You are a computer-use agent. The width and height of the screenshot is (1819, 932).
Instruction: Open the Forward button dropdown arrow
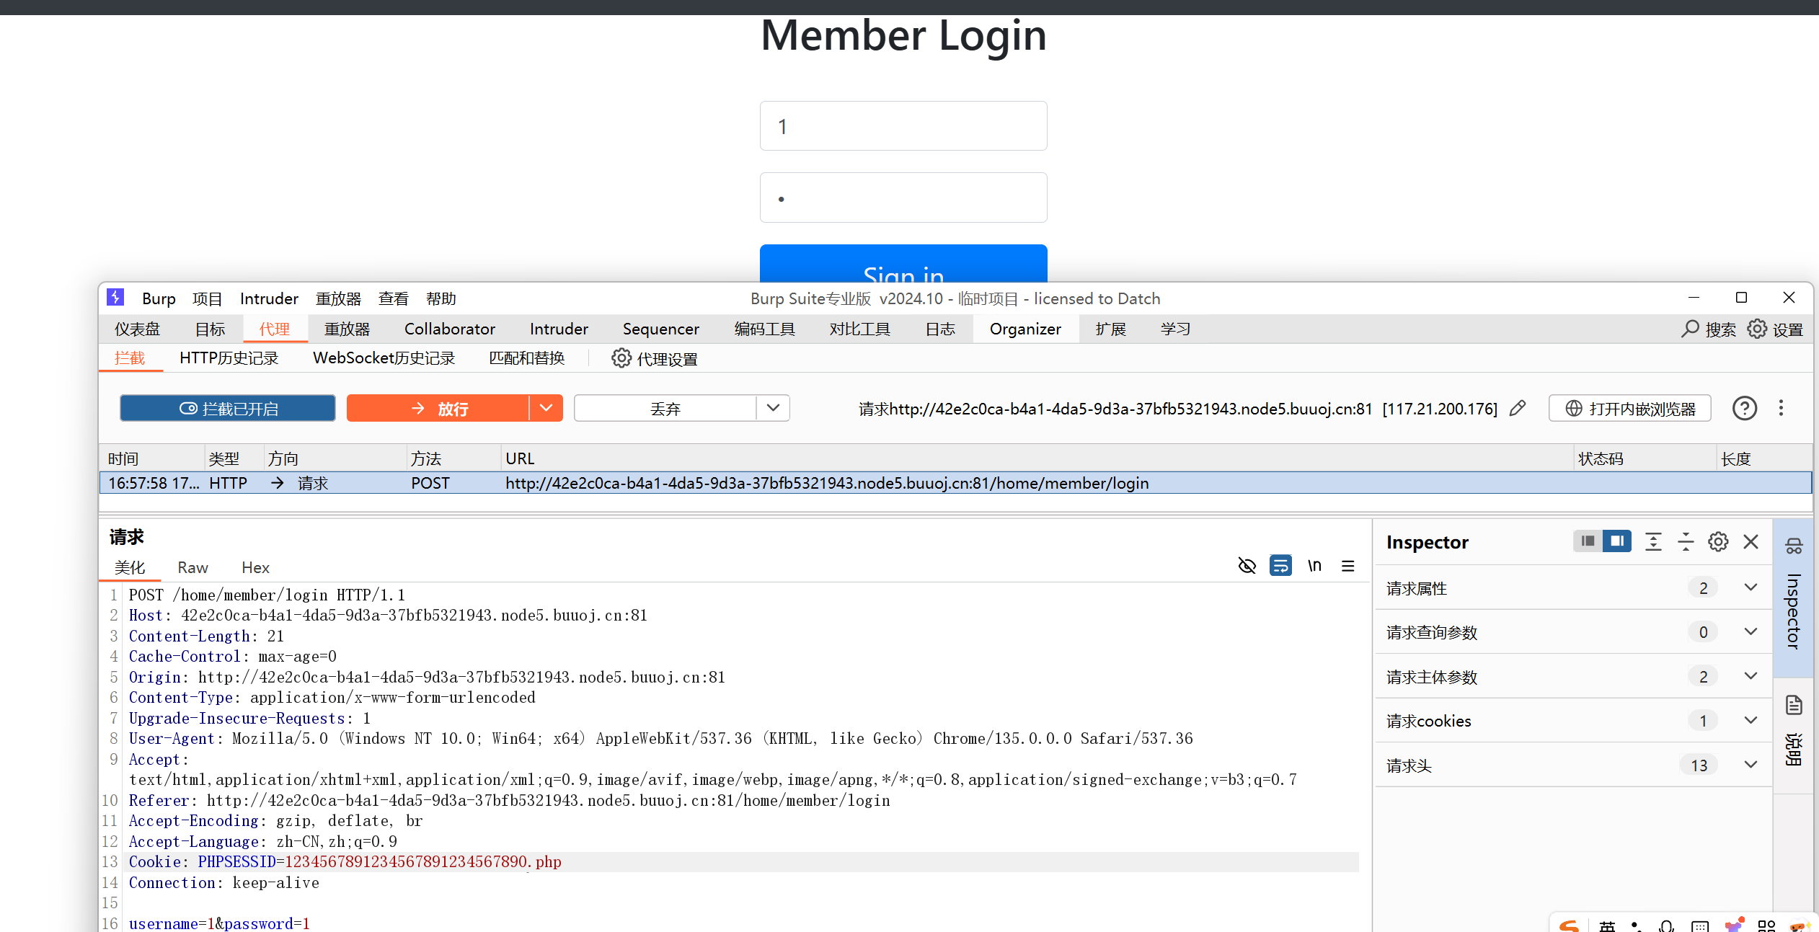[546, 409]
